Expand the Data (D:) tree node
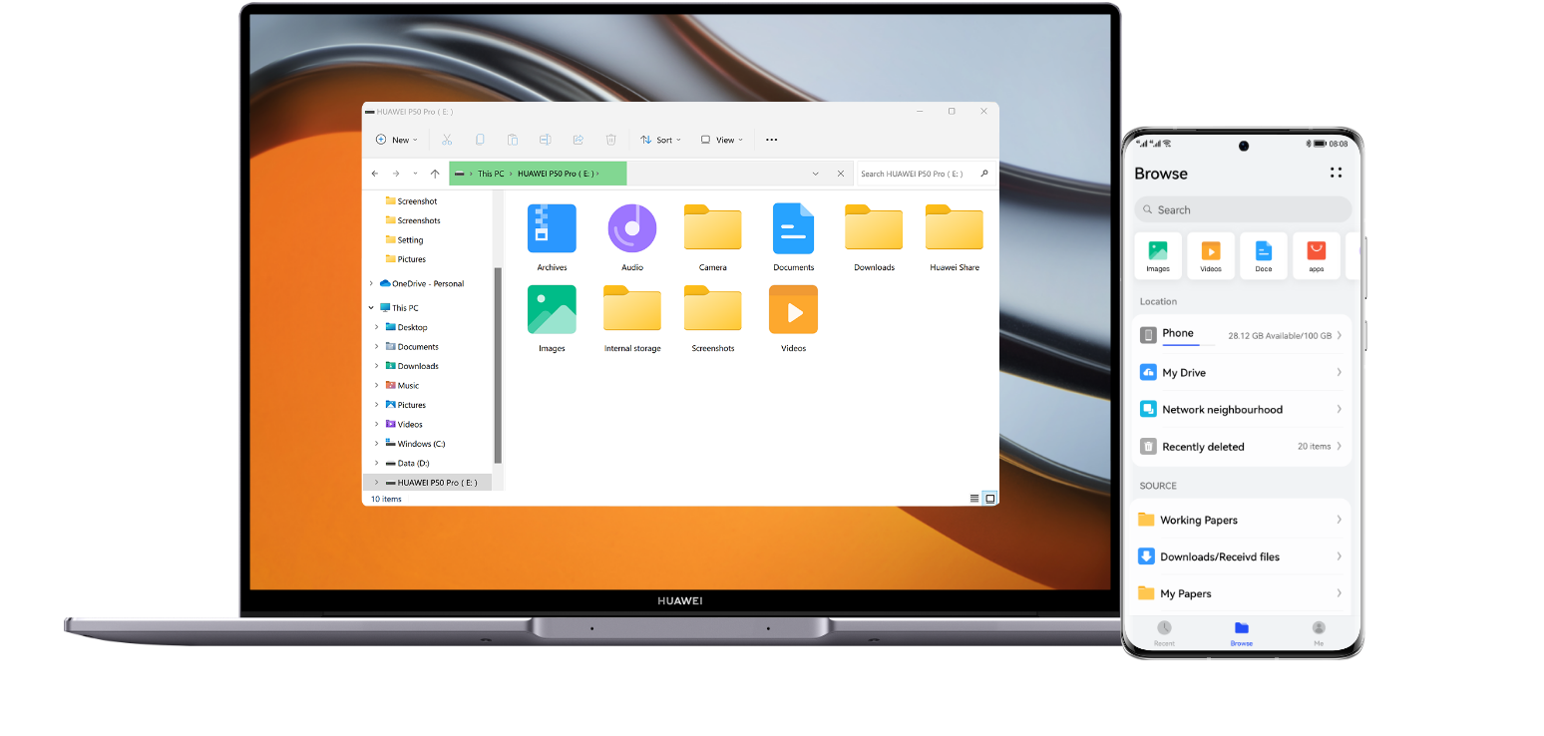Image resolution: width=1544 pixels, height=736 pixels. pyautogui.click(x=377, y=463)
